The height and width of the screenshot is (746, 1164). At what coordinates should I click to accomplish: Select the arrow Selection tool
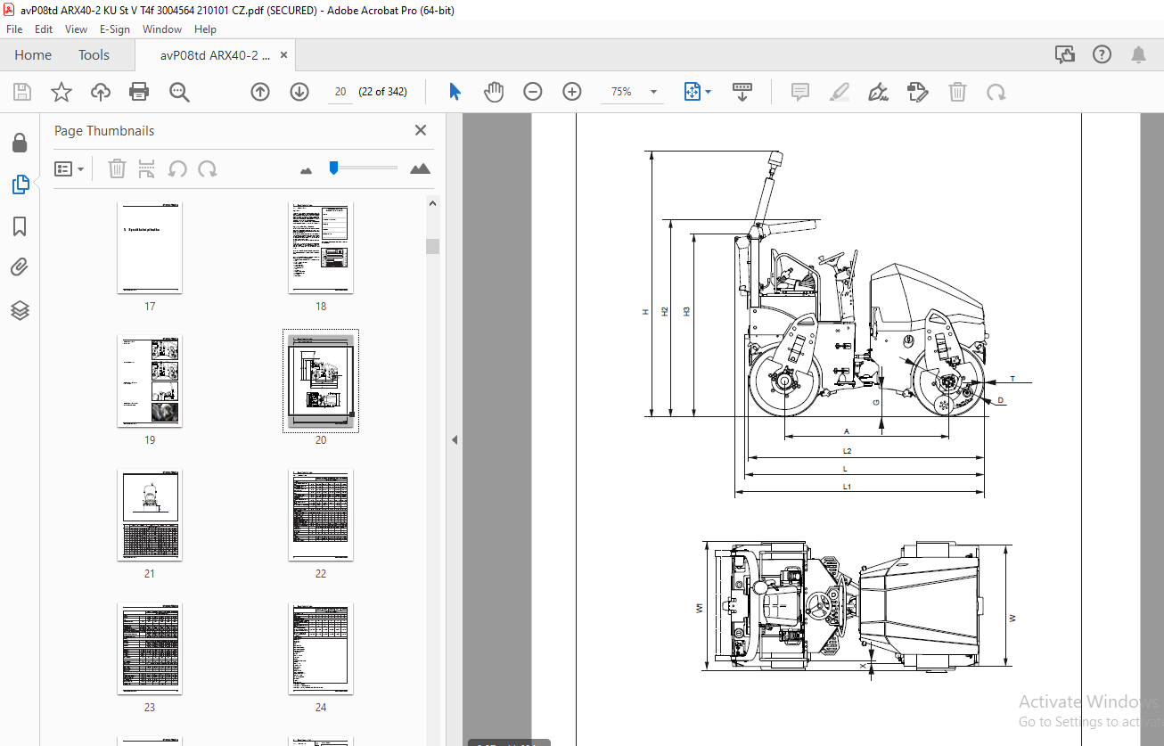pos(455,92)
